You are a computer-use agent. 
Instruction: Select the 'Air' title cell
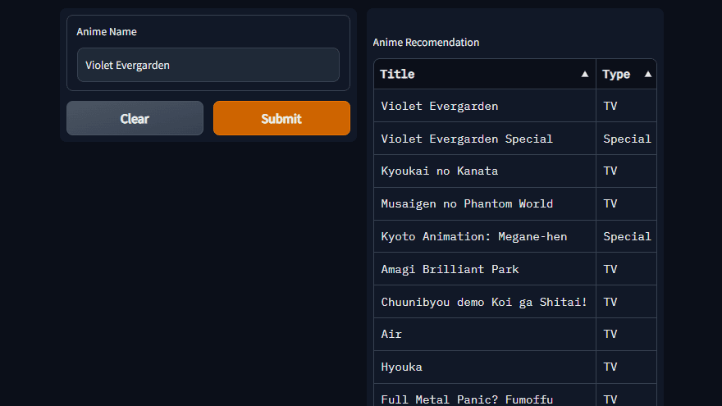pos(485,334)
